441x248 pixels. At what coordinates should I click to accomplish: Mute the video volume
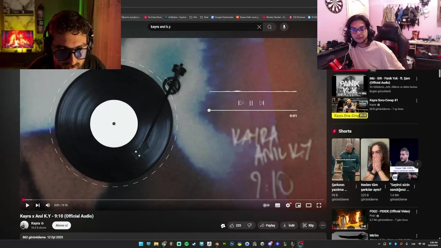click(x=48, y=205)
